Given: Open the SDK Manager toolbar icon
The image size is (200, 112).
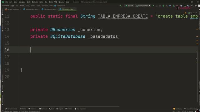Looking at the screenshot, I should [x=188, y=6].
